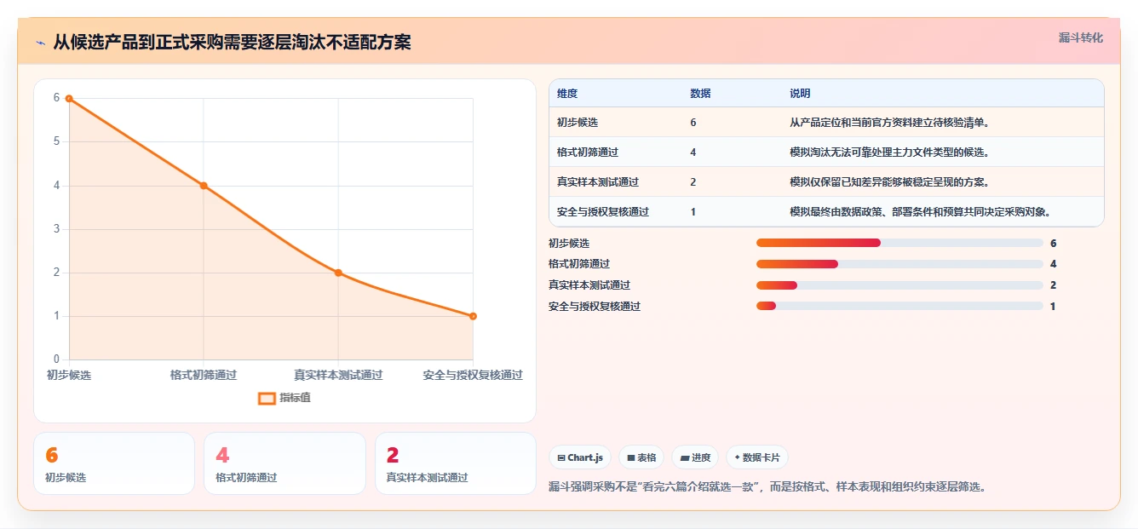1138x529 pixels.
Task: Click table cell 格式初筛通过
Action: (x=588, y=152)
